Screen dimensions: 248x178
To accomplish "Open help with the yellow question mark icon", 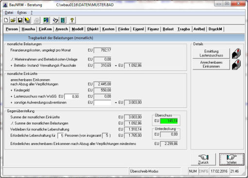I will coord(72,20).
